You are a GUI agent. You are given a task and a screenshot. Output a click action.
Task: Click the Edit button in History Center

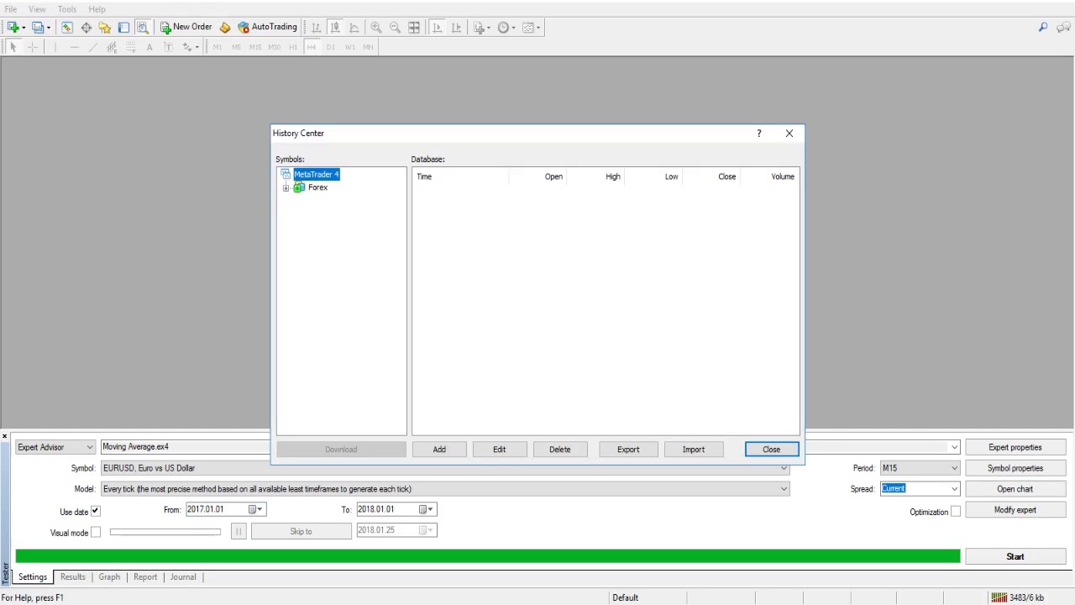(500, 450)
